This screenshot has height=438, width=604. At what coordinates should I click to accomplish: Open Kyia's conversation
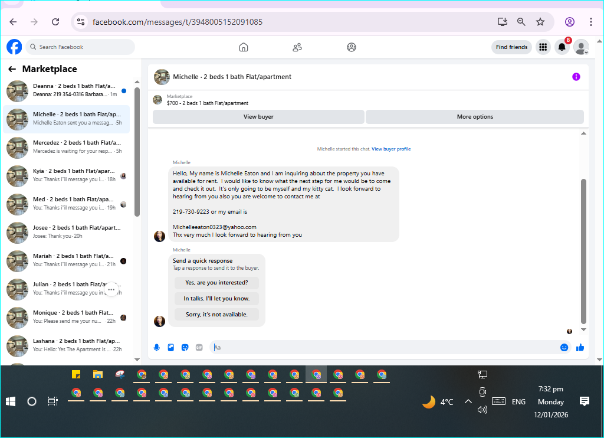(66, 176)
